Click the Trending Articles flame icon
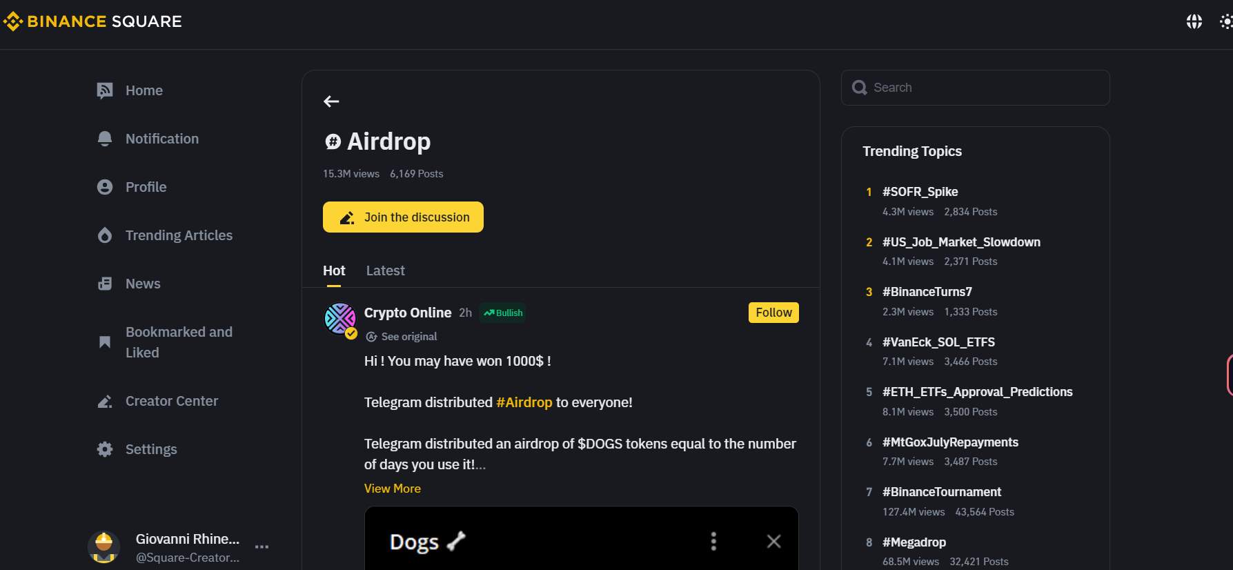 pos(105,235)
